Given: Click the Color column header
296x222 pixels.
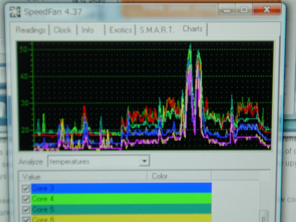Looking at the screenshot, I should 179,177.
